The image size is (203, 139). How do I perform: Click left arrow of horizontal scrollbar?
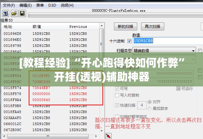tap(4, 136)
